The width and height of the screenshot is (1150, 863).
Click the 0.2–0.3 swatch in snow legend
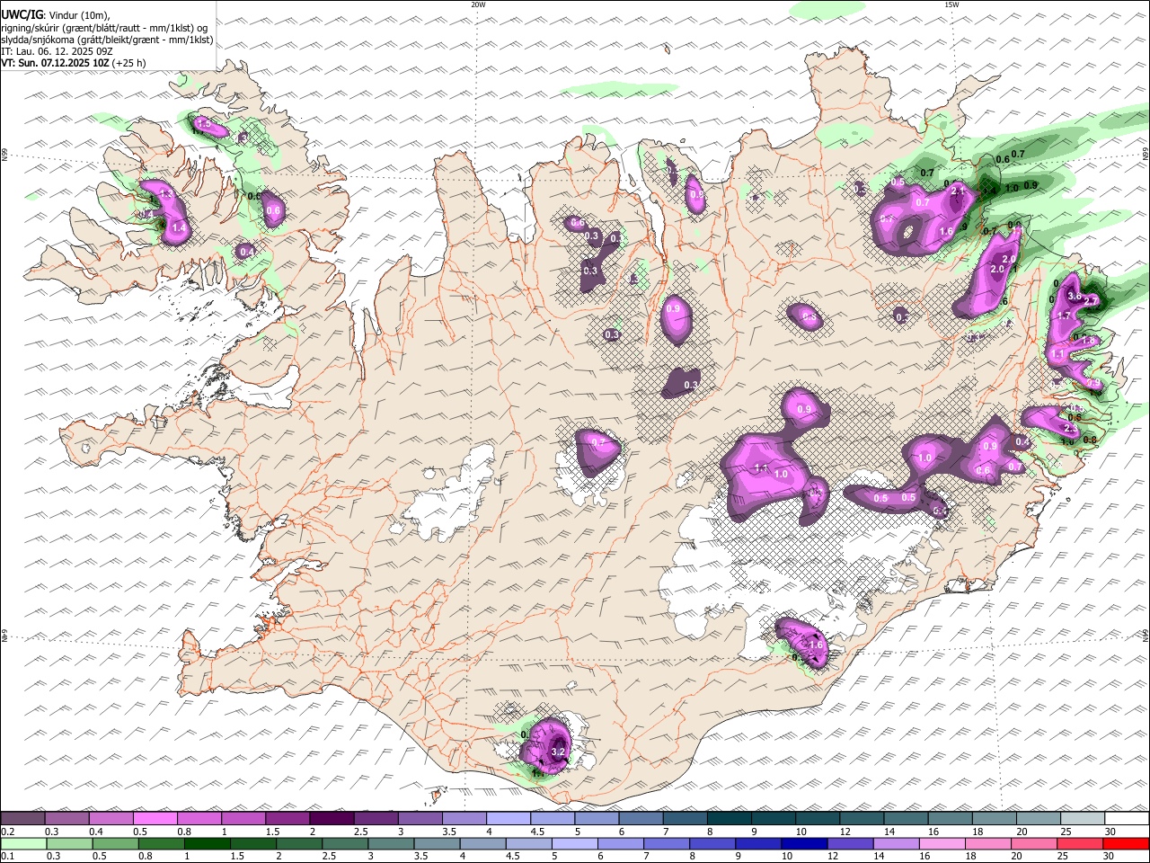pyautogui.click(x=22, y=818)
